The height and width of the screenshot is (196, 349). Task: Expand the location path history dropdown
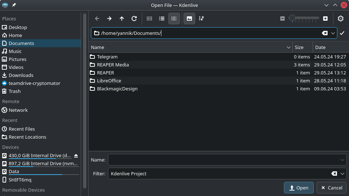pyautogui.click(x=333, y=33)
